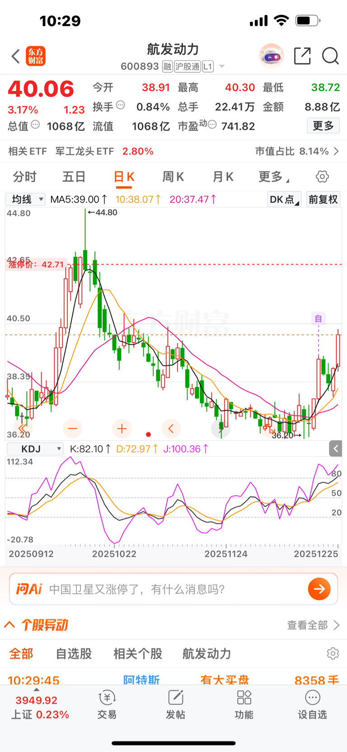This screenshot has width=347, height=752.
Task: Tap the J:100.36 indicator value
Action: 186,449
